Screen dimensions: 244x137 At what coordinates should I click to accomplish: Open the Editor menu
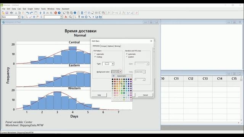37,9
